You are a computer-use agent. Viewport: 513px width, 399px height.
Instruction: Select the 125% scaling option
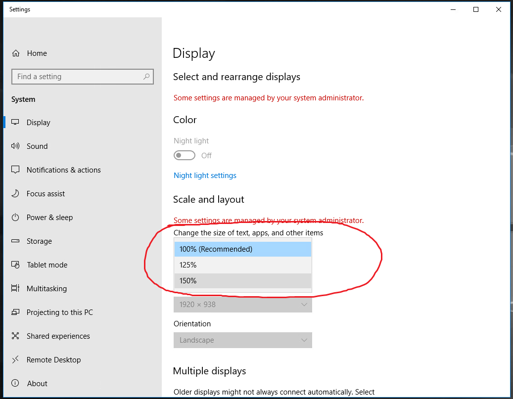tap(242, 265)
